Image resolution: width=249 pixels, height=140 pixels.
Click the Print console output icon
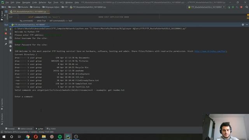tap(11, 46)
